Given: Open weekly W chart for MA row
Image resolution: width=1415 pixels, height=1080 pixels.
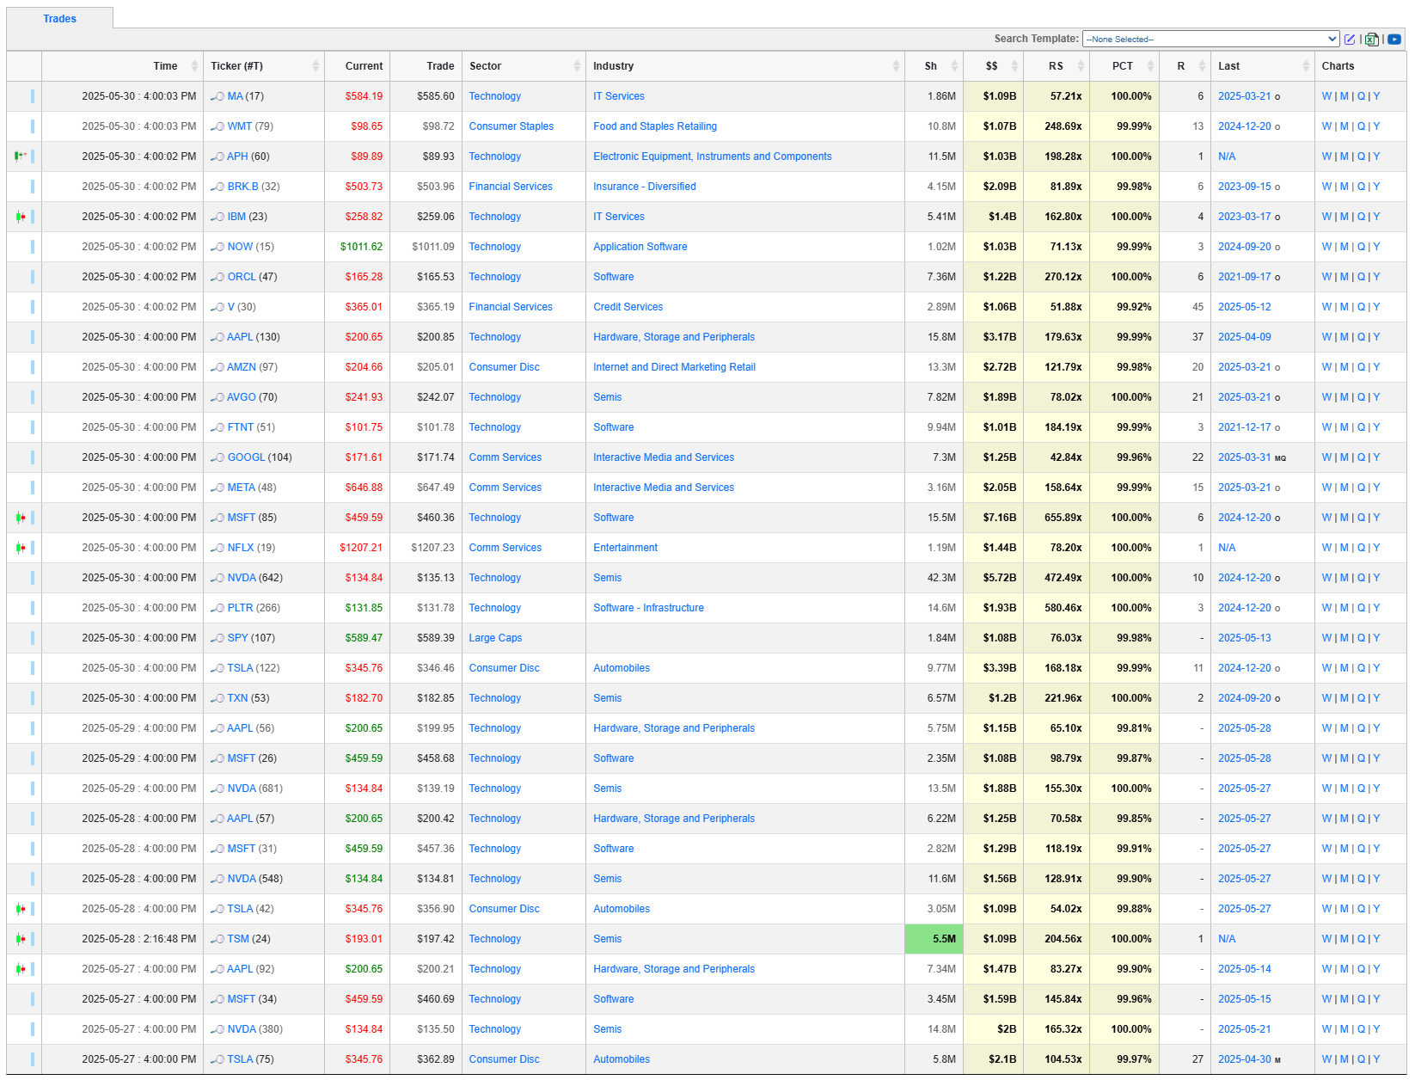Looking at the screenshot, I should coord(1326,96).
